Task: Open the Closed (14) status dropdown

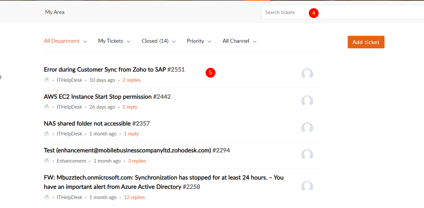Action: pos(159,41)
